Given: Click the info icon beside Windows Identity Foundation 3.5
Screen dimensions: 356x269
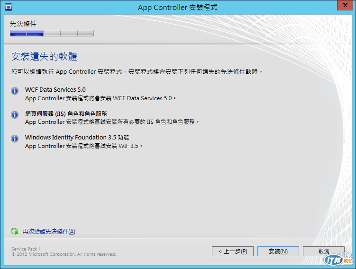Looking at the screenshot, I should click(15, 139).
